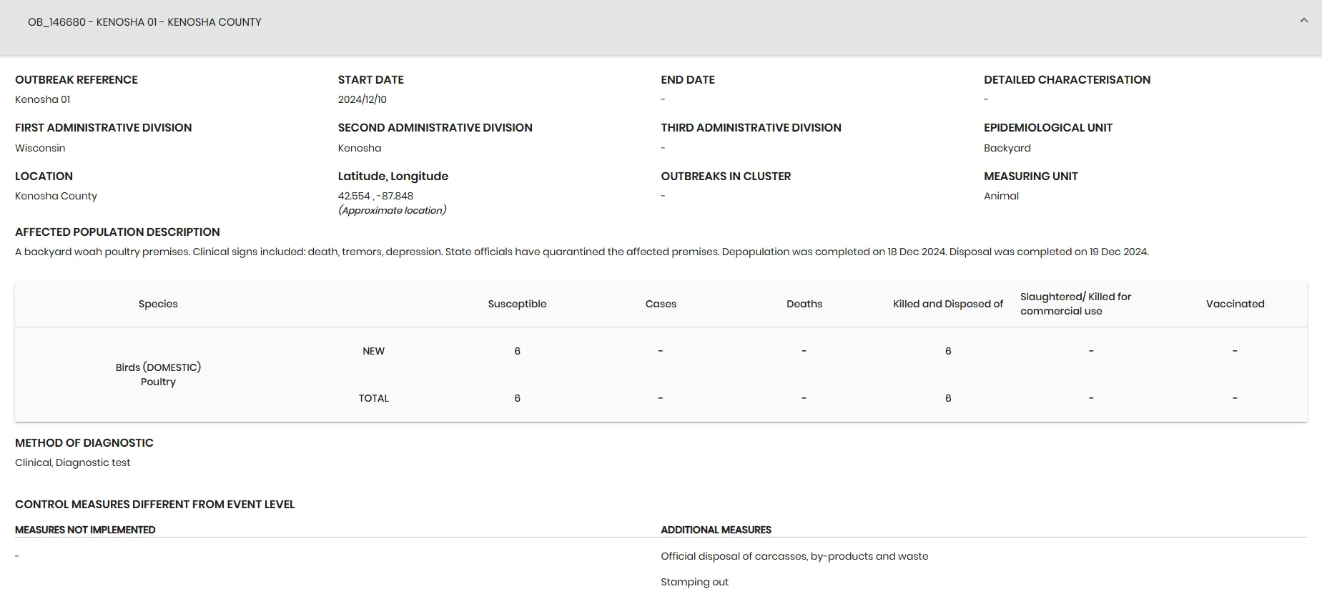This screenshot has width=1322, height=609.
Task: Click the Outbreaks In Cluster label
Action: pos(726,177)
